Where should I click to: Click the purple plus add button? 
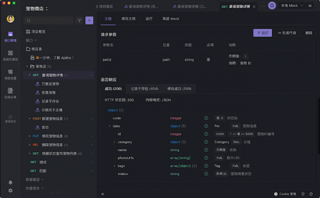click(x=89, y=20)
